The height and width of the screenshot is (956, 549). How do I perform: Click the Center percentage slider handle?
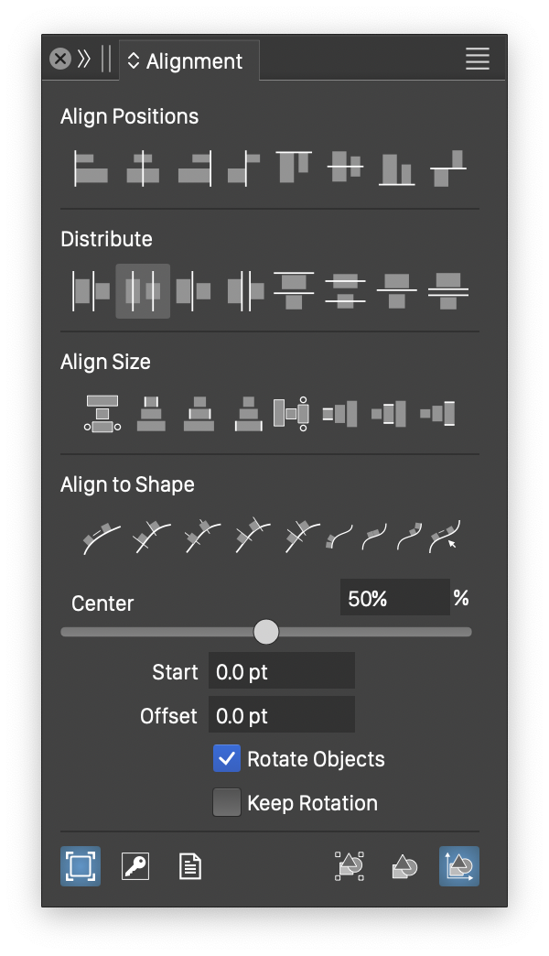click(266, 631)
